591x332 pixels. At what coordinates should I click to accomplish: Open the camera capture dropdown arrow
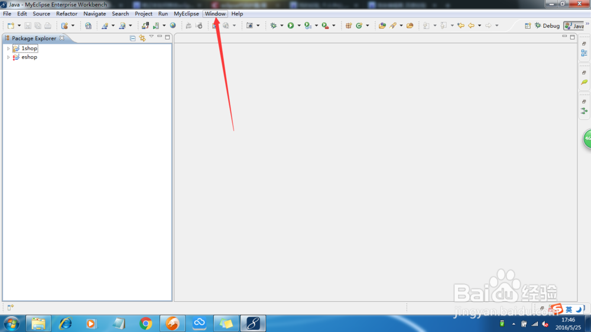(258, 25)
